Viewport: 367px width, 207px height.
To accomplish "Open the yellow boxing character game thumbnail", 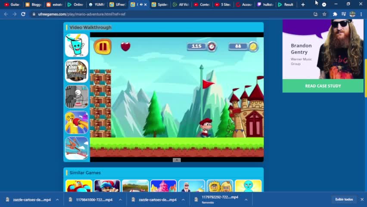I will (77, 122).
